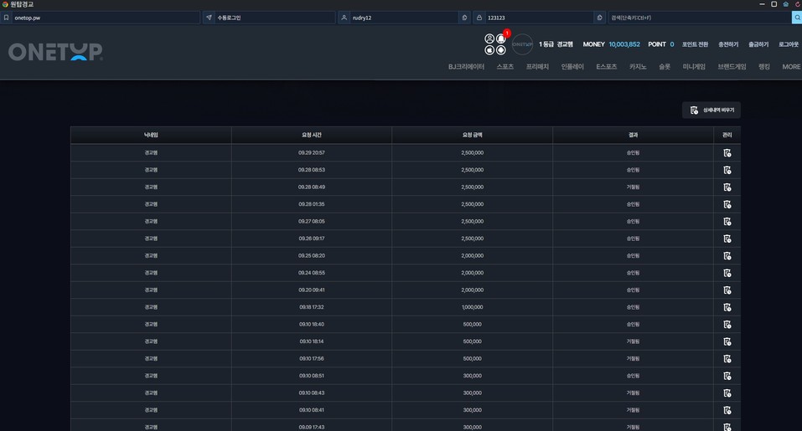Click the 상세내역 비우기 button
The height and width of the screenshot is (431, 802).
tap(711, 110)
